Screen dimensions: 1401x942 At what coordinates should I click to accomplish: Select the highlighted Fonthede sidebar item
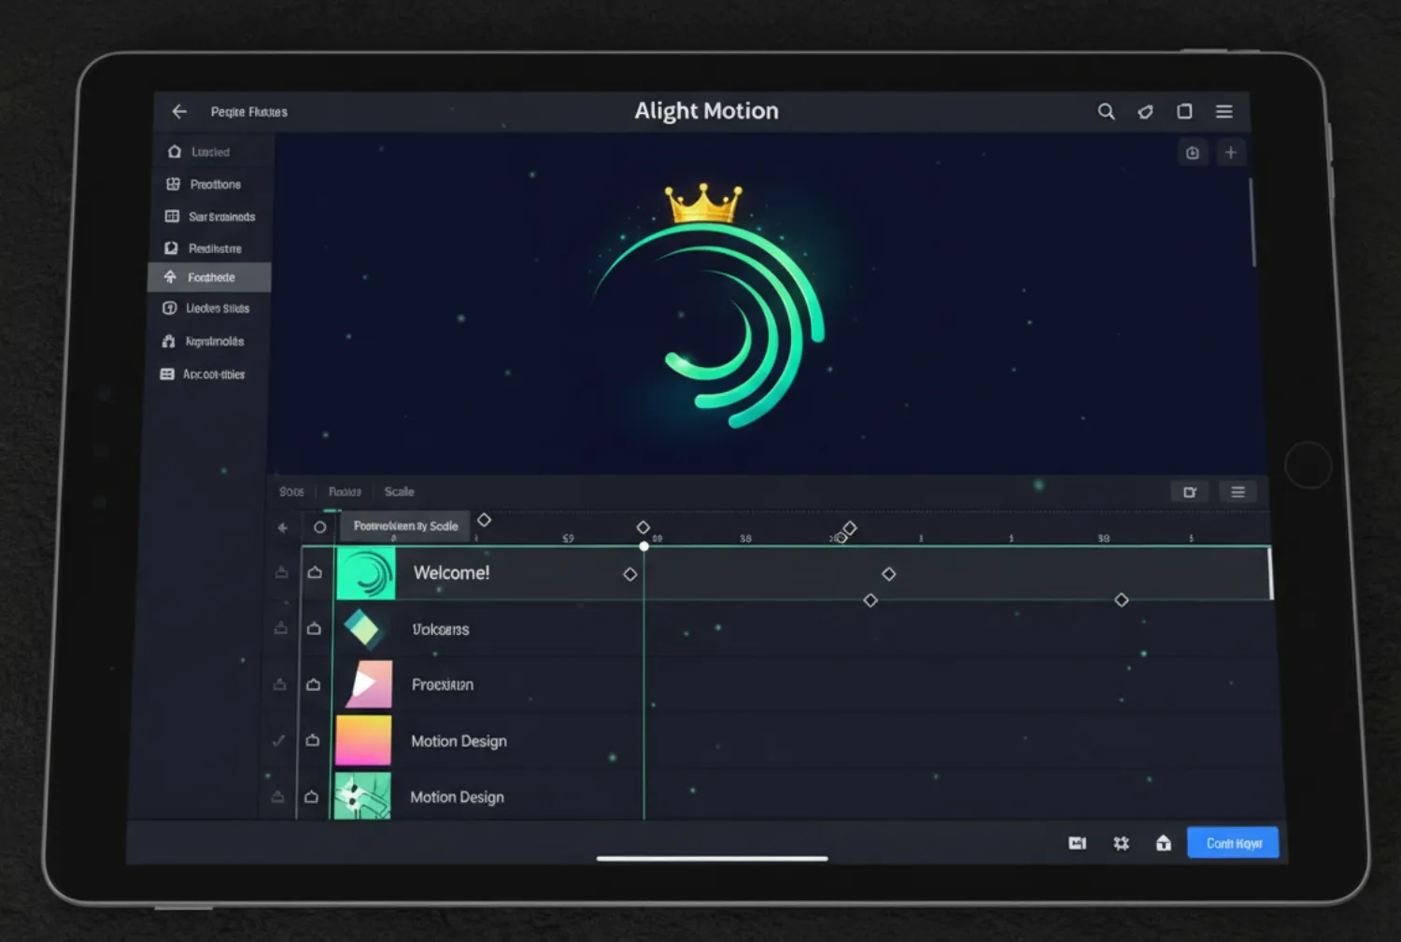(x=210, y=277)
